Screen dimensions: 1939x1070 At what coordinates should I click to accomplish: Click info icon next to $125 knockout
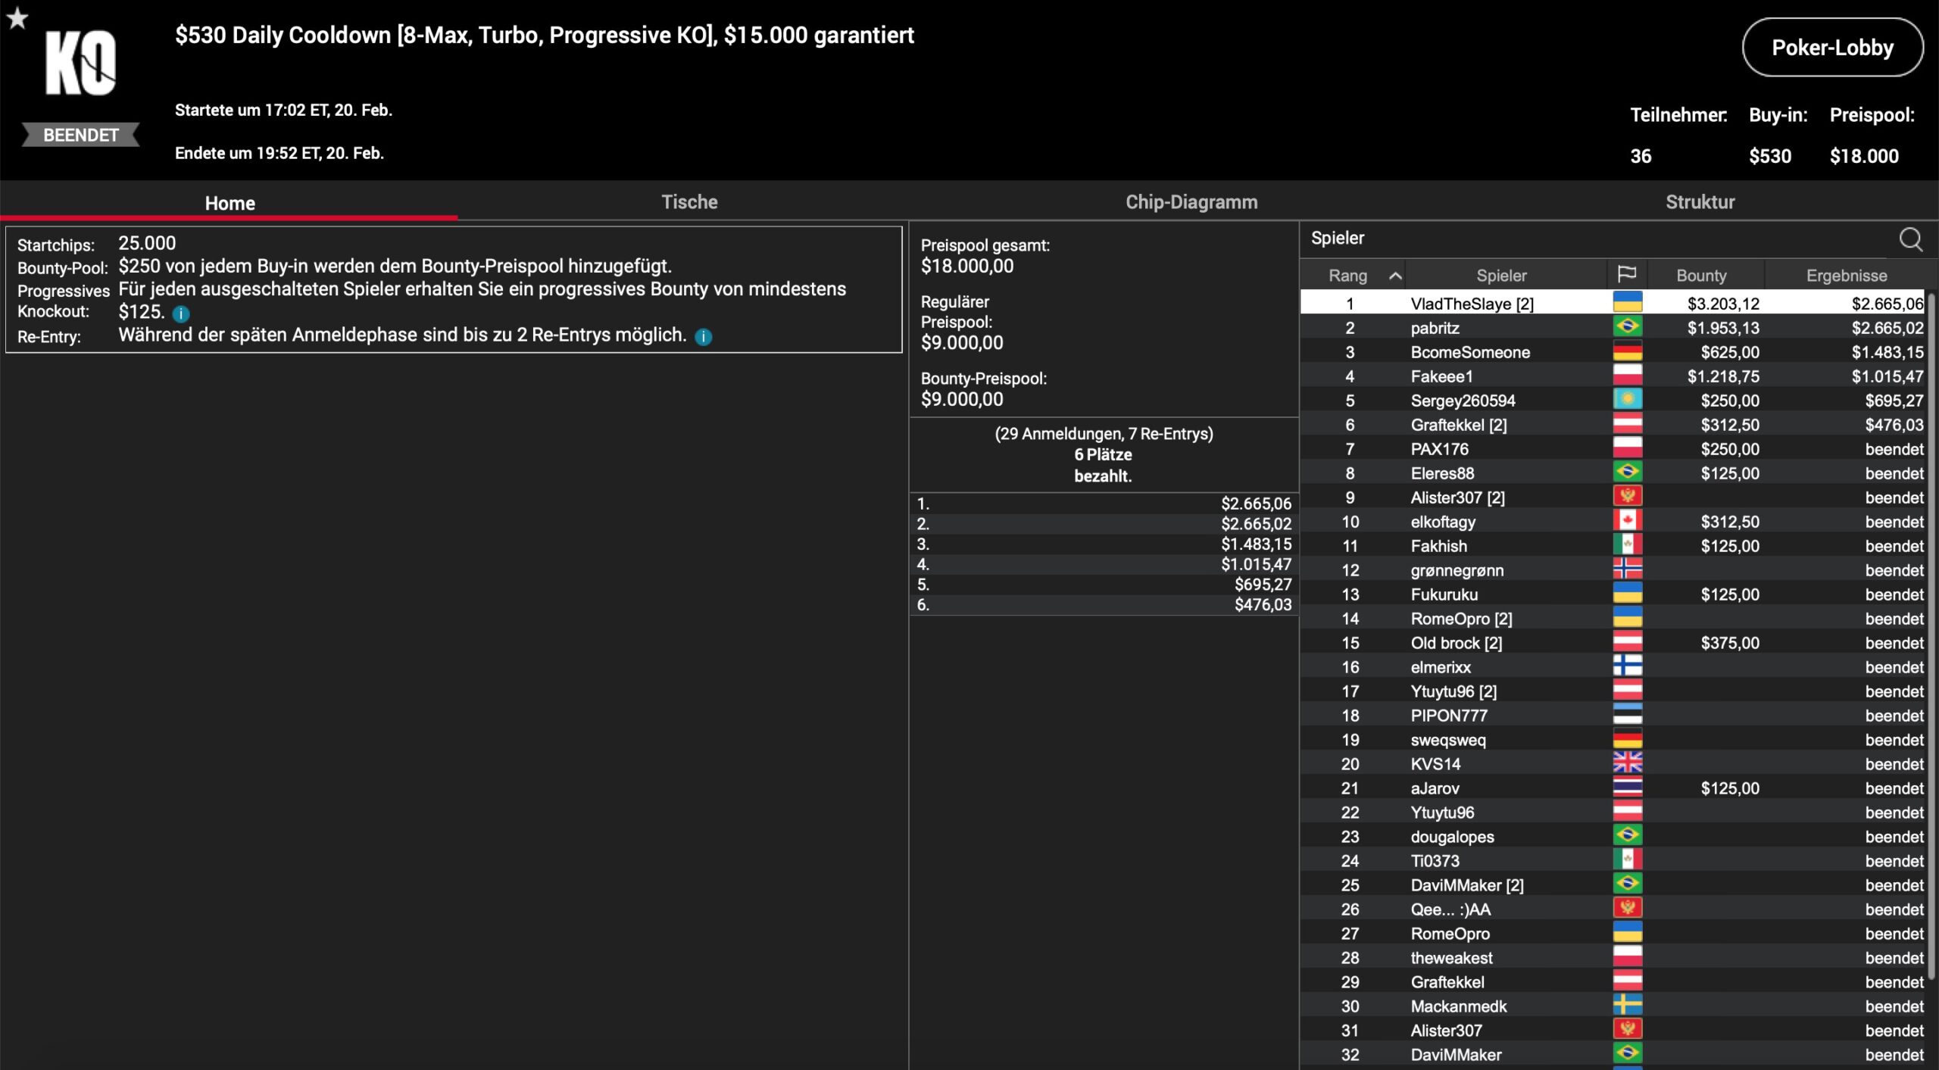(181, 314)
